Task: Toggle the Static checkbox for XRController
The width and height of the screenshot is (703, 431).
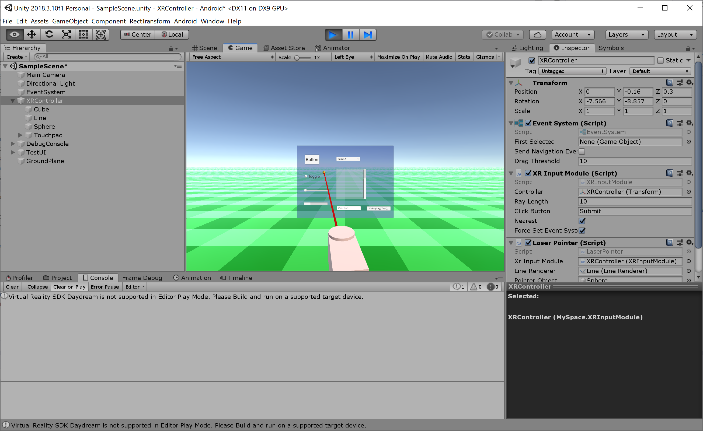Action: [660, 60]
